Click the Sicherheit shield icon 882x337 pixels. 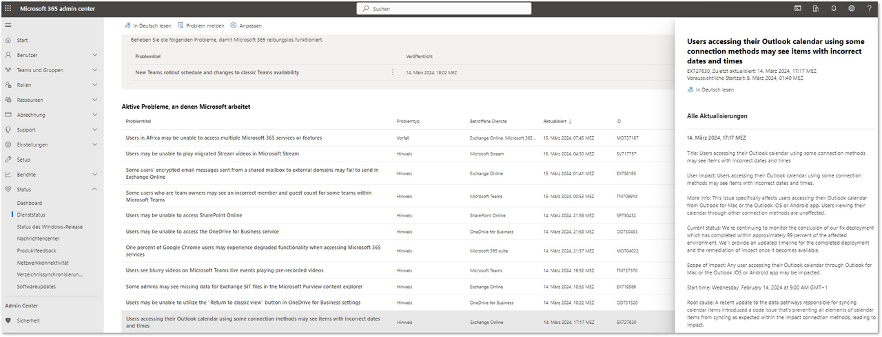click(8, 320)
